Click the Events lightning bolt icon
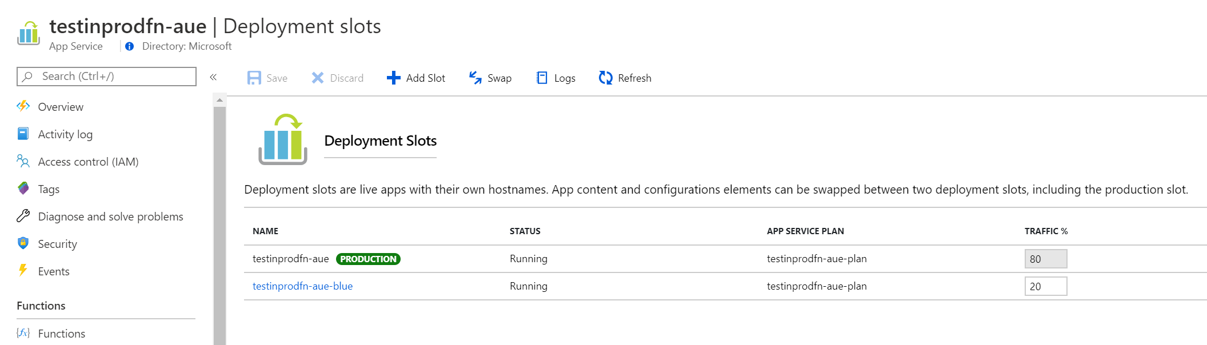1207x345 pixels. [x=23, y=270]
